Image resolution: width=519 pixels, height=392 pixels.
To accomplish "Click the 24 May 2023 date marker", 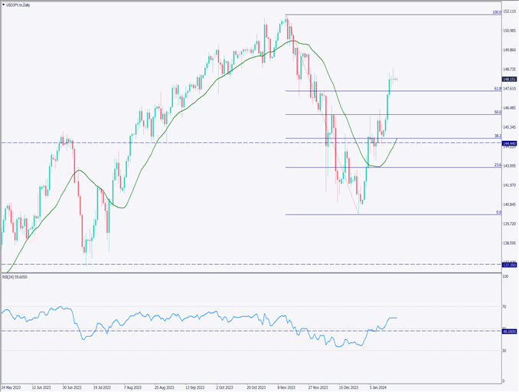I will (14, 387).
